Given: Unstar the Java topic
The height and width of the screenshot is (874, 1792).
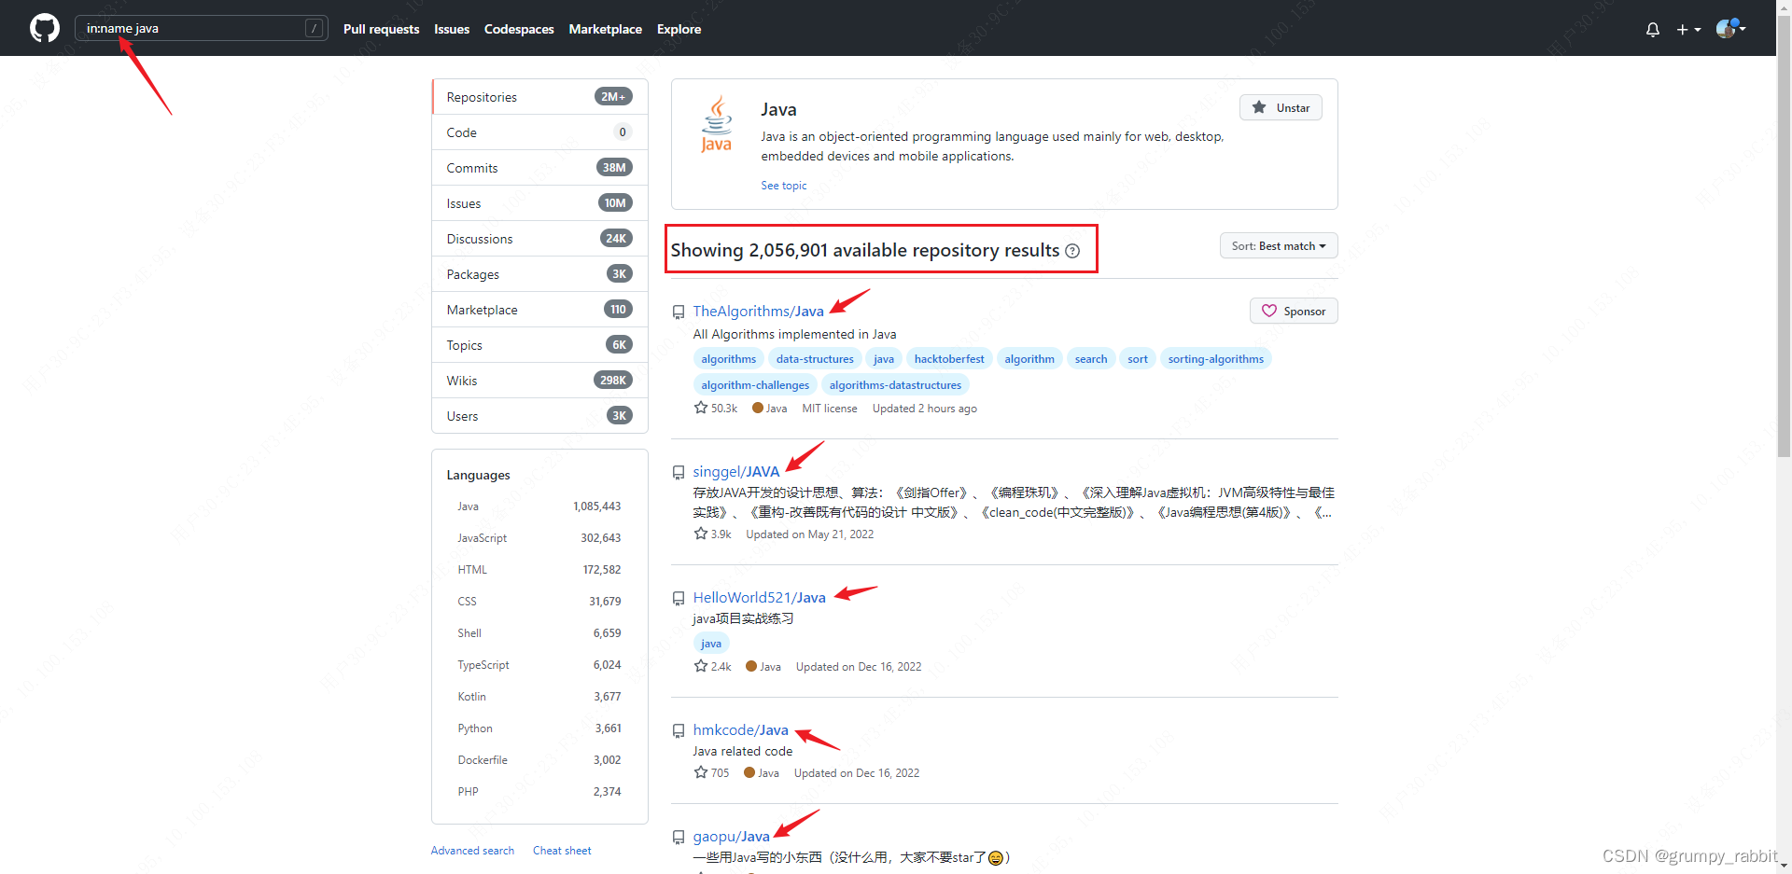Looking at the screenshot, I should point(1281,107).
